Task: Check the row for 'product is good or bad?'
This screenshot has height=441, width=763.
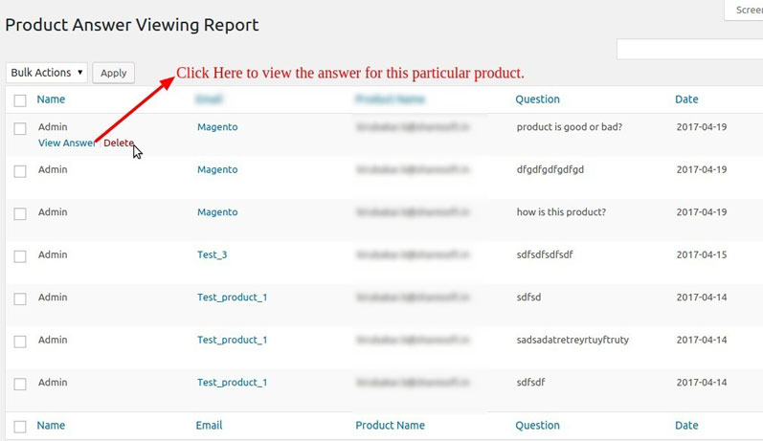Action: (20, 128)
